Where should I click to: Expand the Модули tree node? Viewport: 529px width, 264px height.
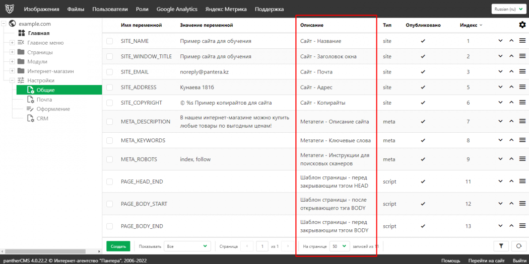12,61
